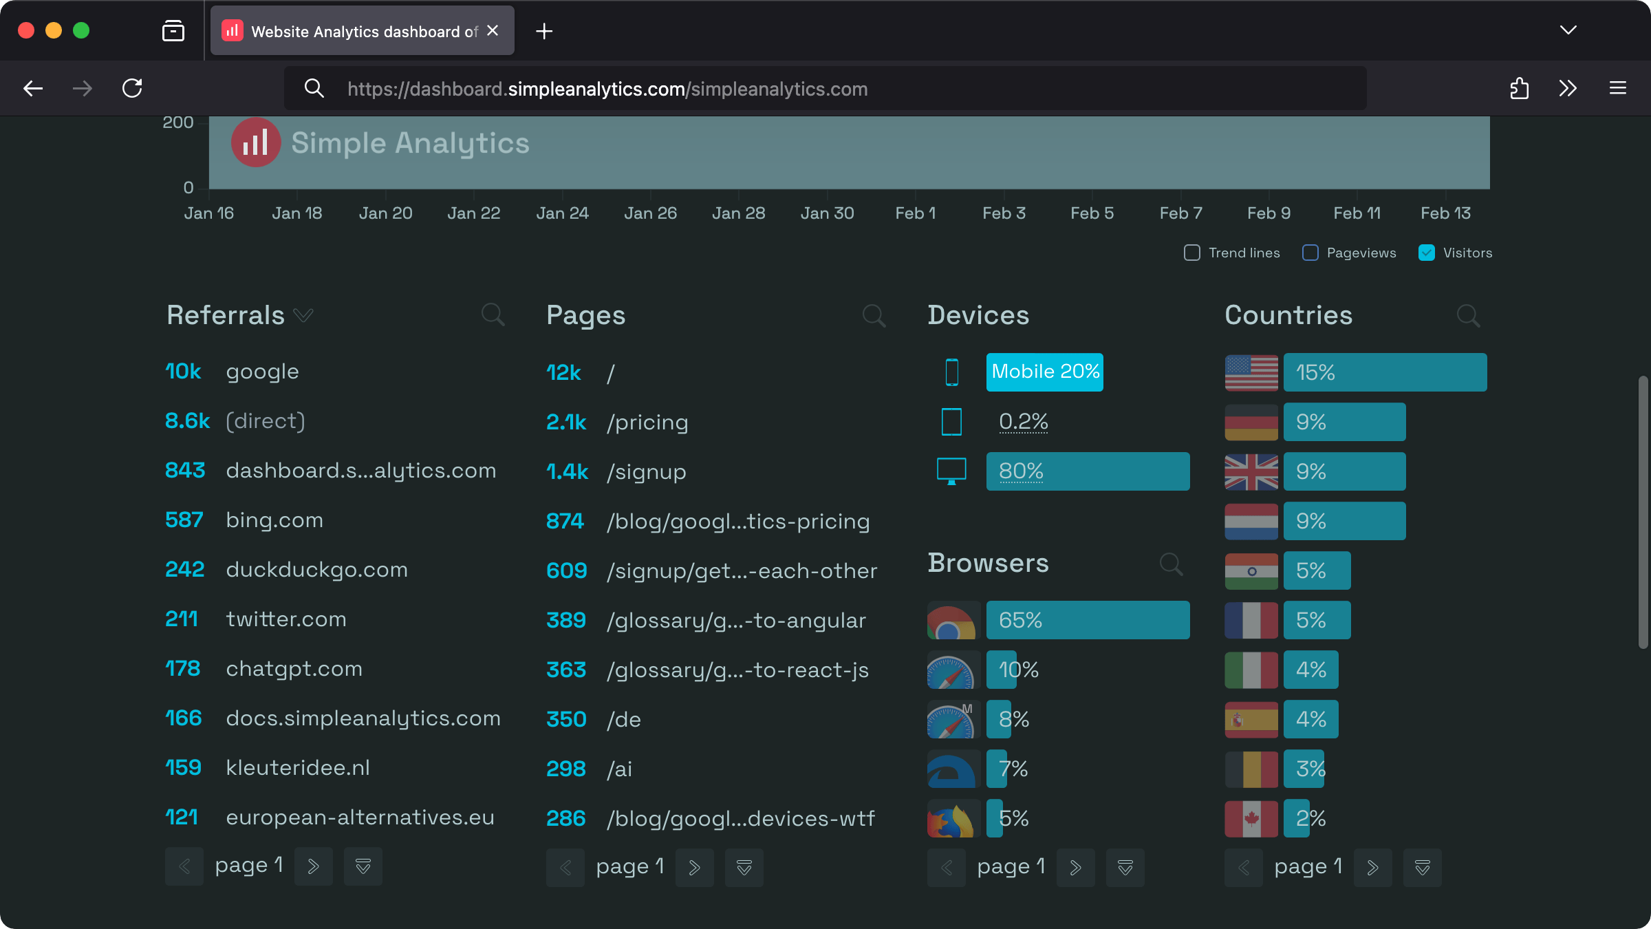Select the Mobile 20% bar
Image resolution: width=1651 pixels, height=929 pixels.
pos(1045,372)
